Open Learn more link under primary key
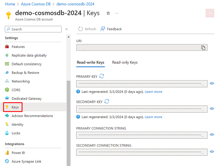This screenshot has width=217, height=166. [153, 92]
